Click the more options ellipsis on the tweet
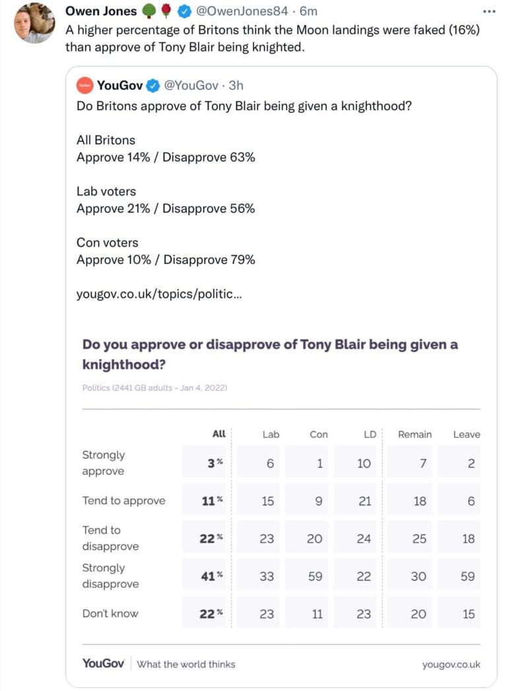This screenshot has height=691, width=507. coord(489,11)
